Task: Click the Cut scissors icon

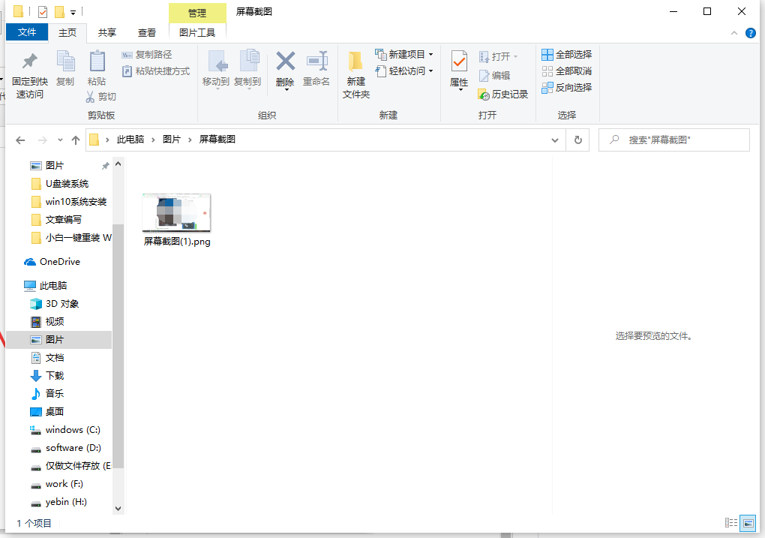Action: 91,97
